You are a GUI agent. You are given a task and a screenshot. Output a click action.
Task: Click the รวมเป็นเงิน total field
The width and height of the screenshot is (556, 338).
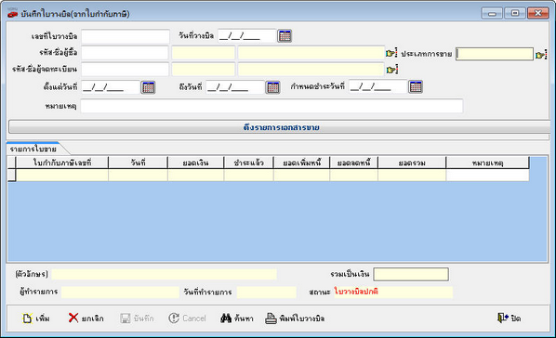tap(411, 274)
